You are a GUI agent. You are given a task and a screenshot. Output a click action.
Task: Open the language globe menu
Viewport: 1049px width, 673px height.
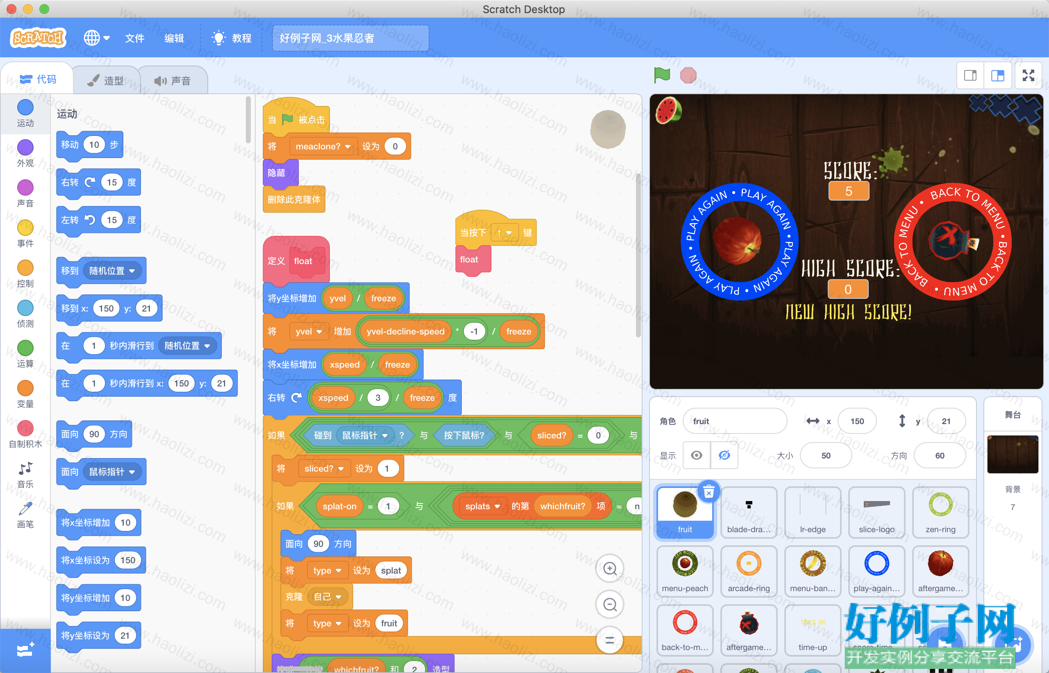[97, 38]
